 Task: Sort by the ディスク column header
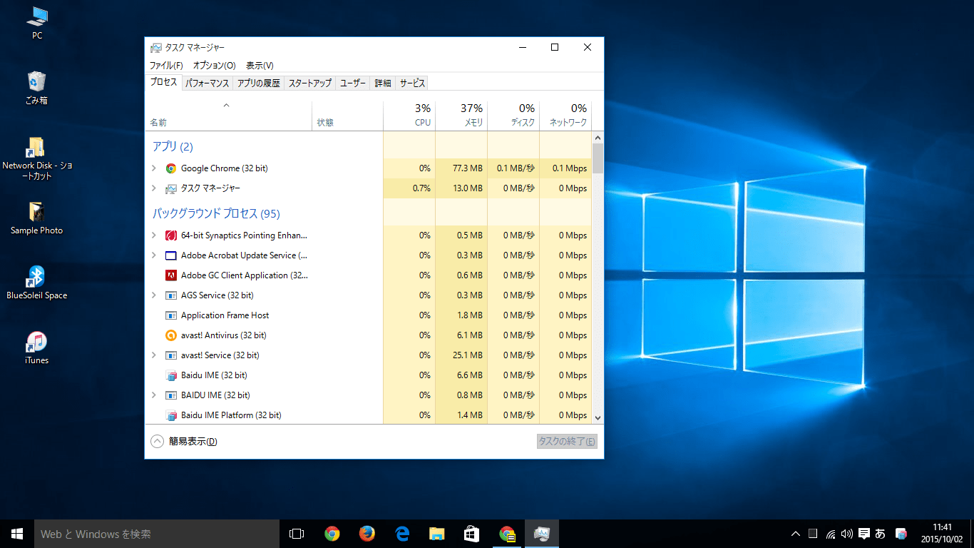pyautogui.click(x=513, y=116)
